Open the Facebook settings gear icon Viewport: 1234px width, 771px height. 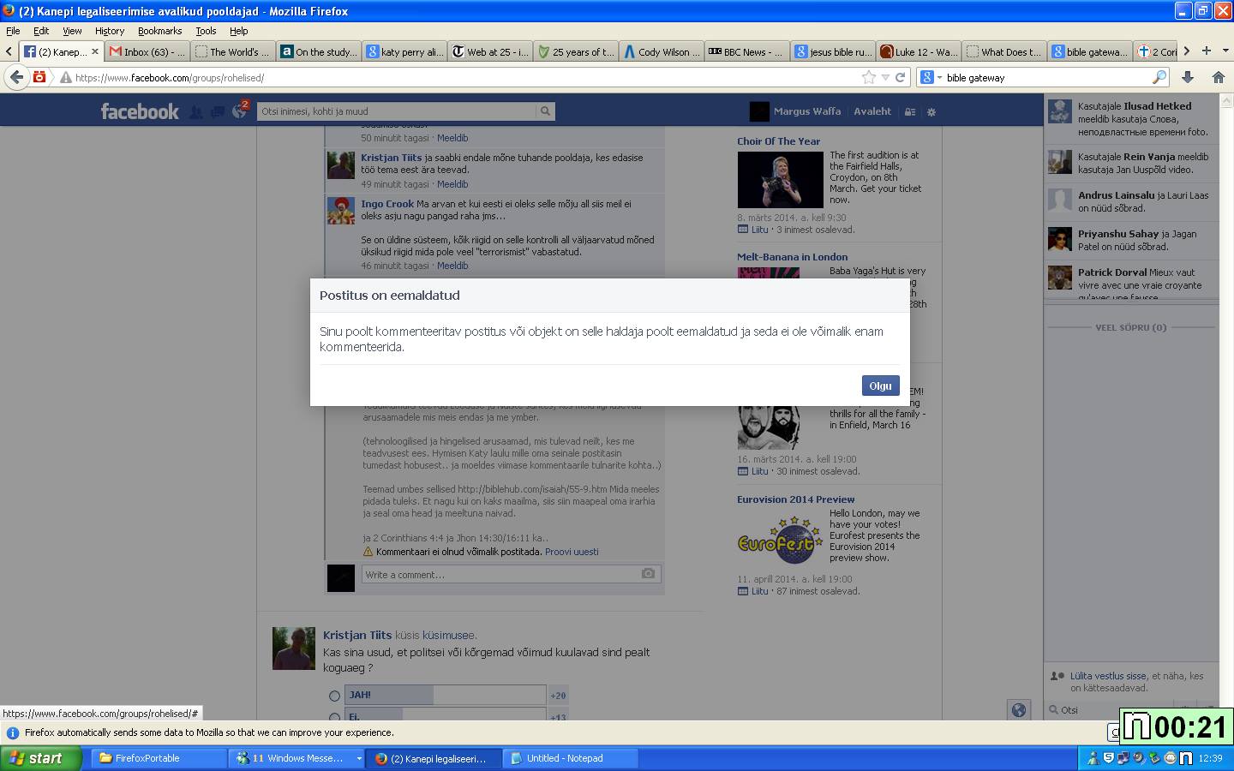pyautogui.click(x=931, y=111)
